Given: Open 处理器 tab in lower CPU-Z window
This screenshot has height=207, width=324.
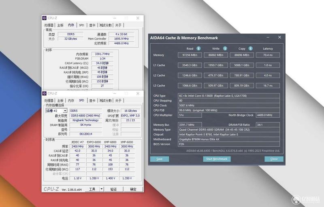Looking at the screenshot, I should tap(49, 101).
